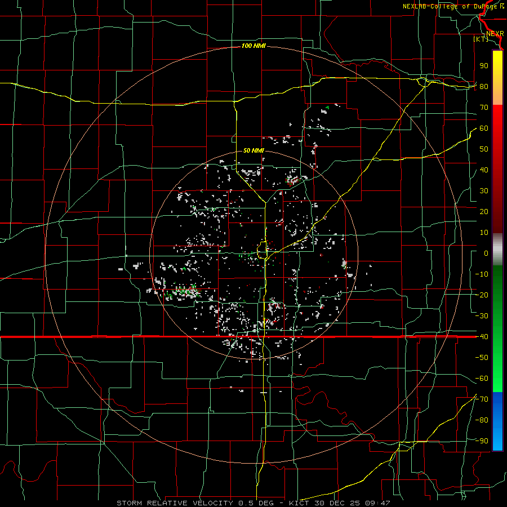
Task: Click the 100 NMI range ring label
Action: tap(253, 46)
